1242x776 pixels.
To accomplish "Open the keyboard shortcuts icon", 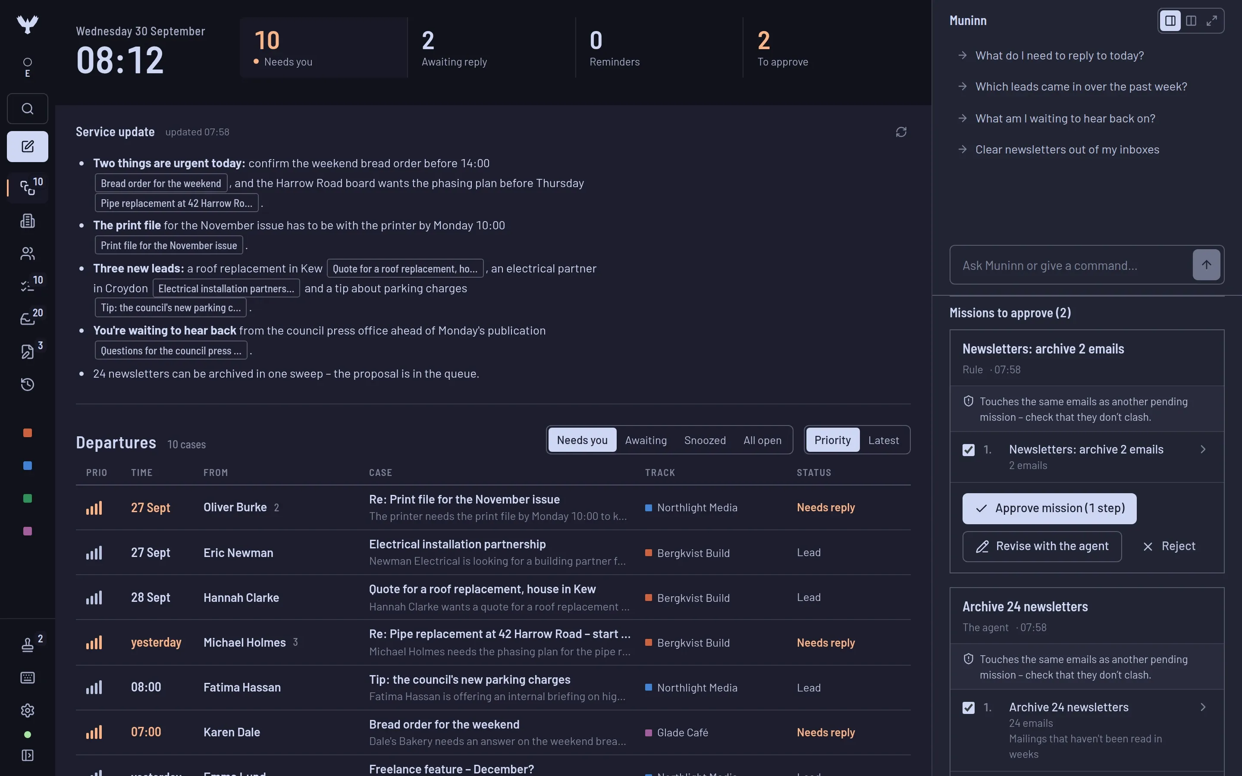I will click(27, 677).
